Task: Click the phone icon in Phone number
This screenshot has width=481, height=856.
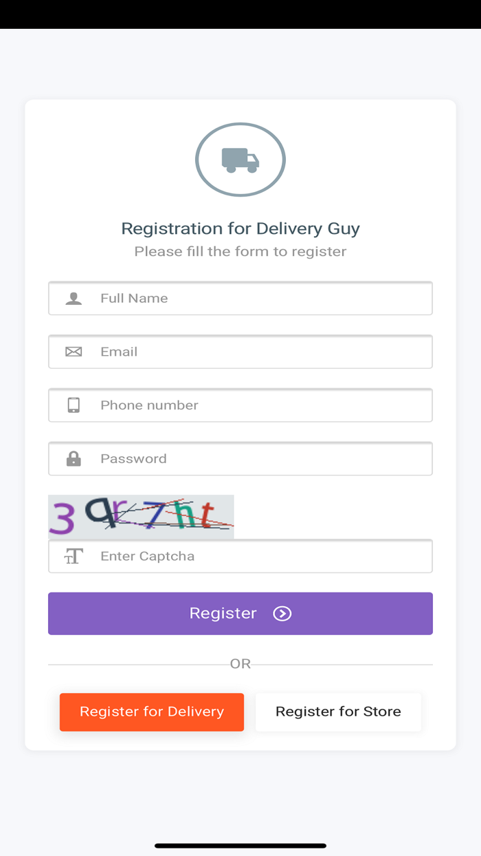Action: pyautogui.click(x=74, y=405)
